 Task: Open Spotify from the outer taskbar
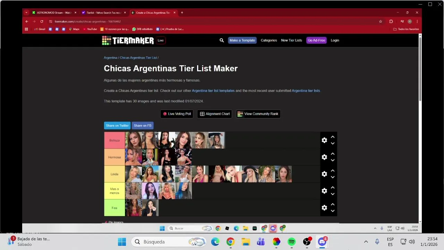(x=292, y=242)
